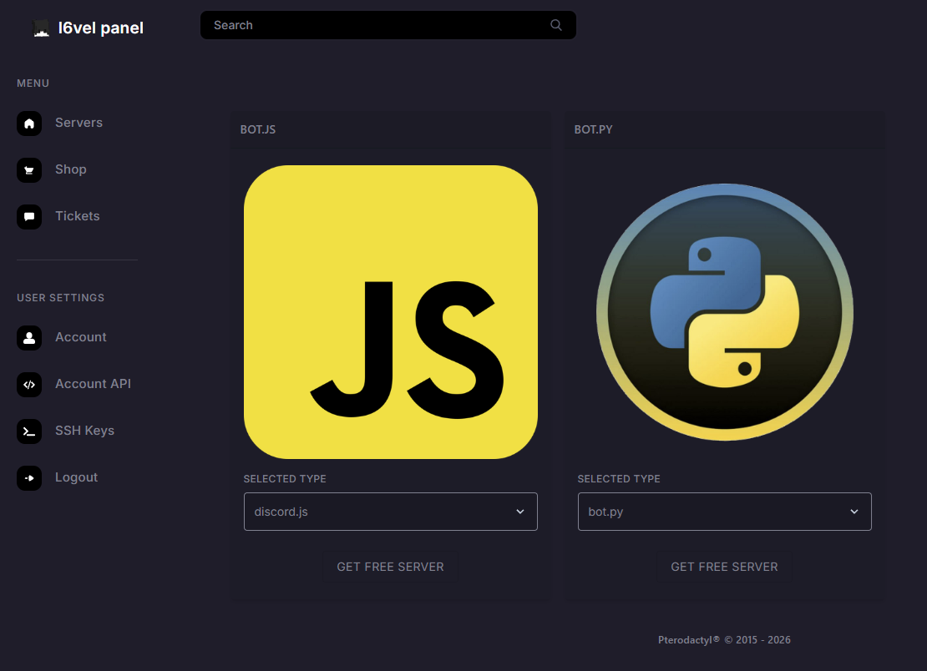
Task: Click the JavaScript logo image
Action: 390,312
